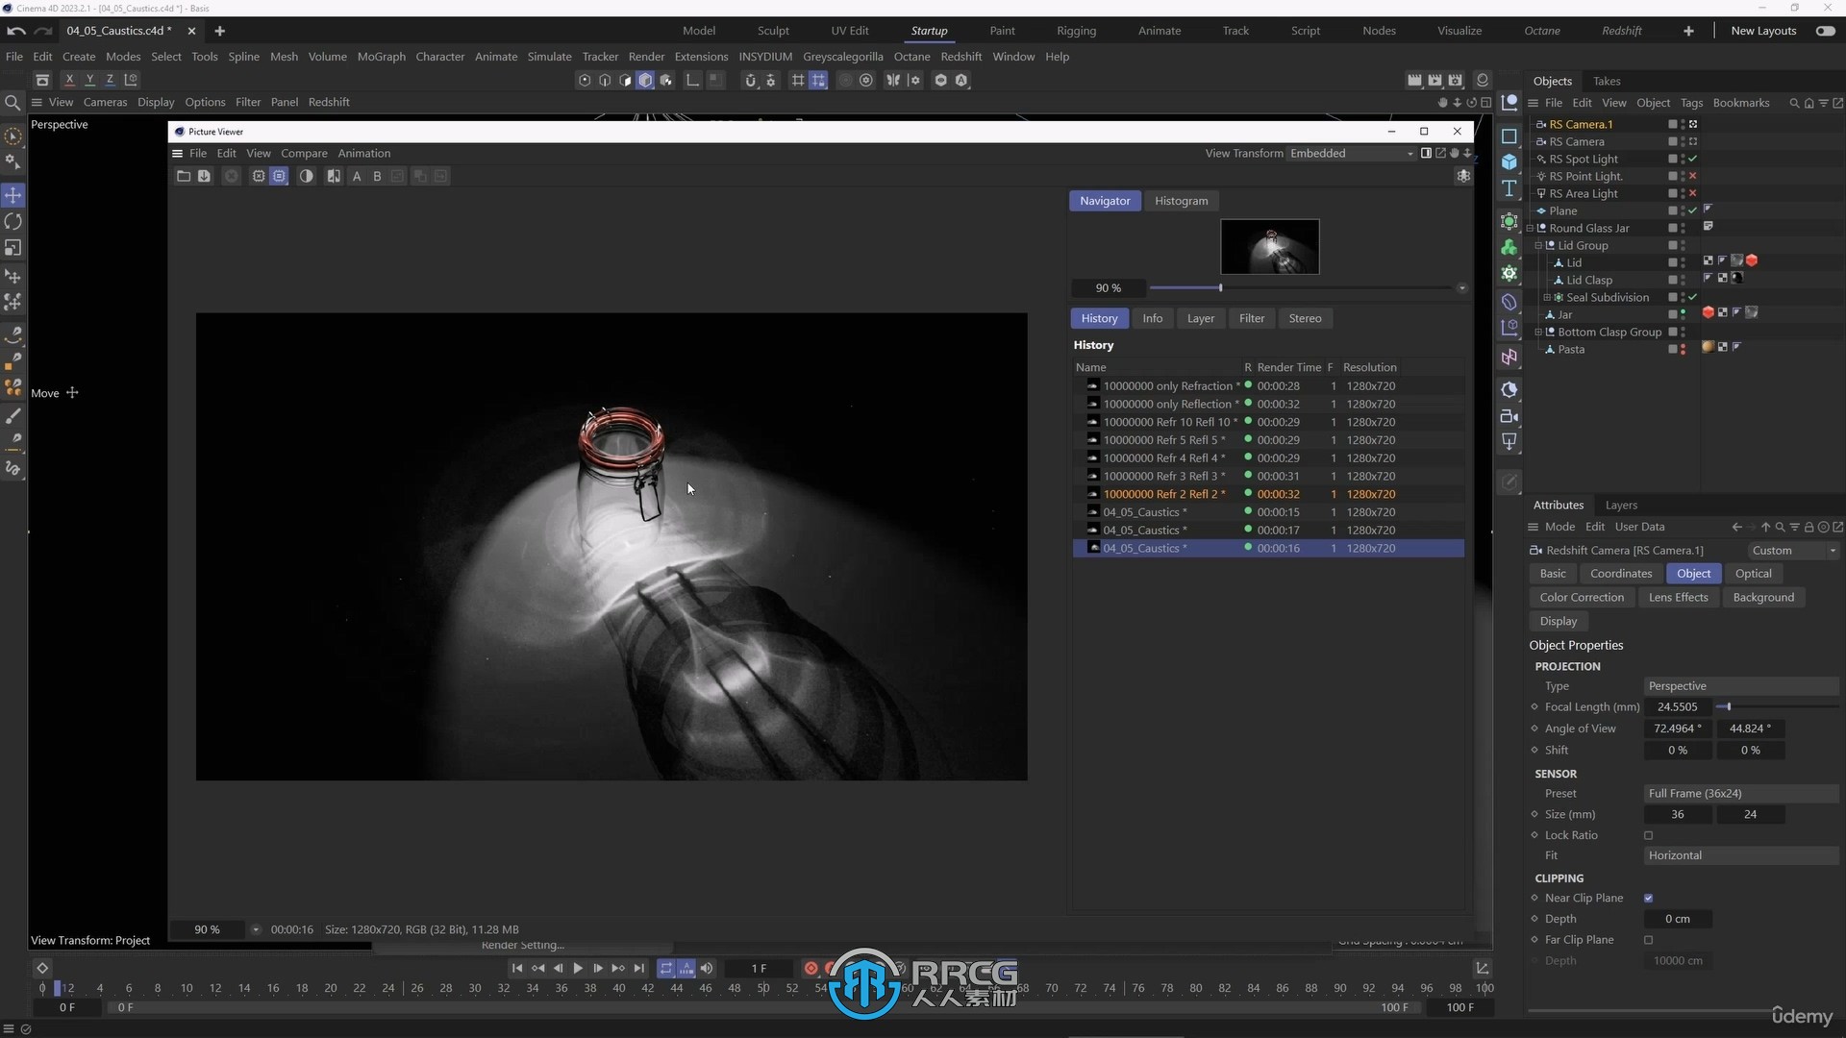Adjust the navigator zoom slider
This screenshot has width=1846, height=1038.
pyautogui.click(x=1220, y=287)
